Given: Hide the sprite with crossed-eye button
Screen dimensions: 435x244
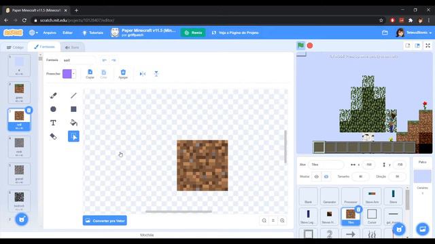Looking at the screenshot, I should (326, 176).
